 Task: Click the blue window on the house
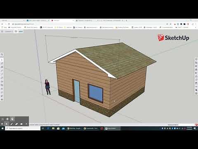[95, 93]
